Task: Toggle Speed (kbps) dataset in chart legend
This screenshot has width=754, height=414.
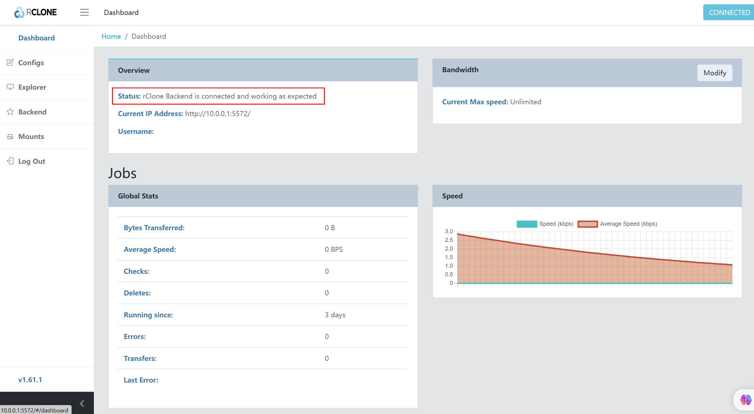Action: coord(527,224)
